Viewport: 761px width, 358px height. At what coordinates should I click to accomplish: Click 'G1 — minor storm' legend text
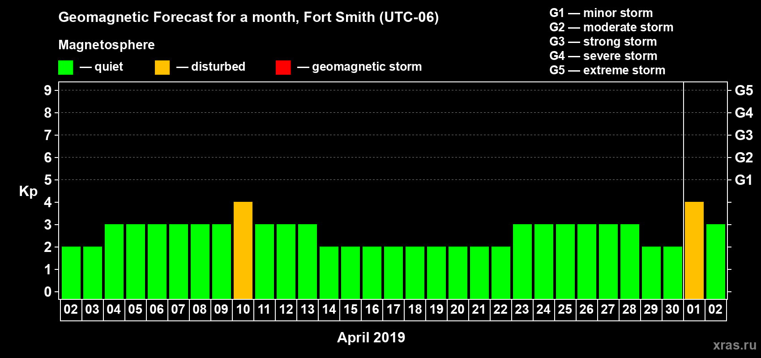pyautogui.click(x=601, y=13)
